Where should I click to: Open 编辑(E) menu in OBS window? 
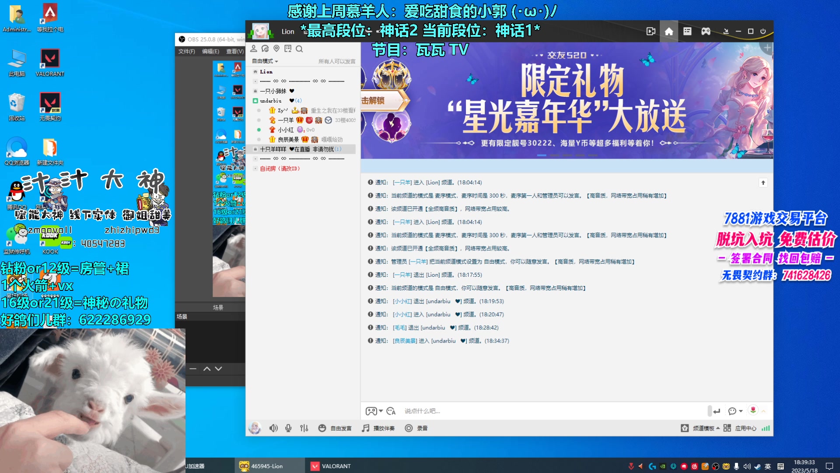pos(210,52)
